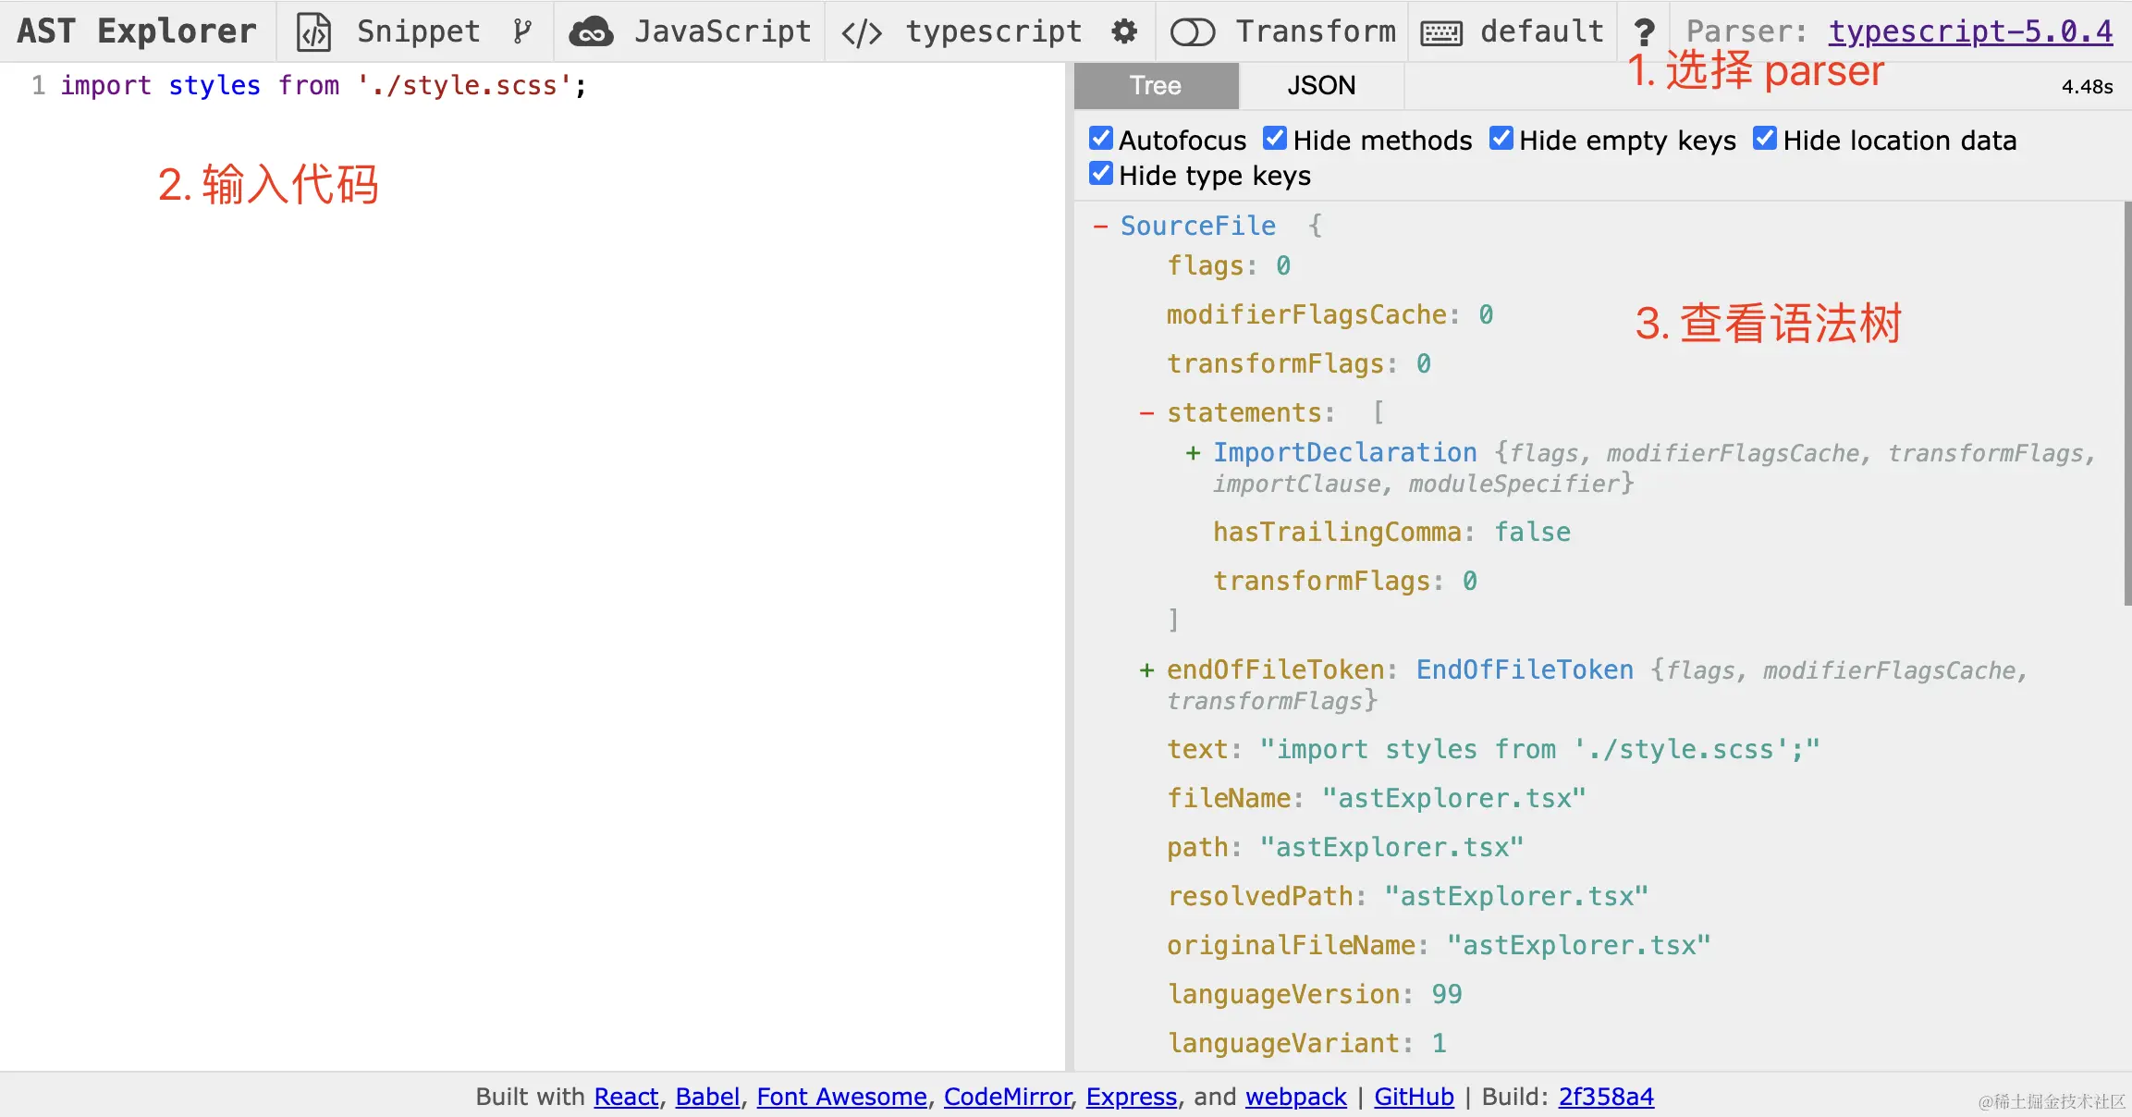Select the path "astExplorer.tsx" row

(1345, 847)
